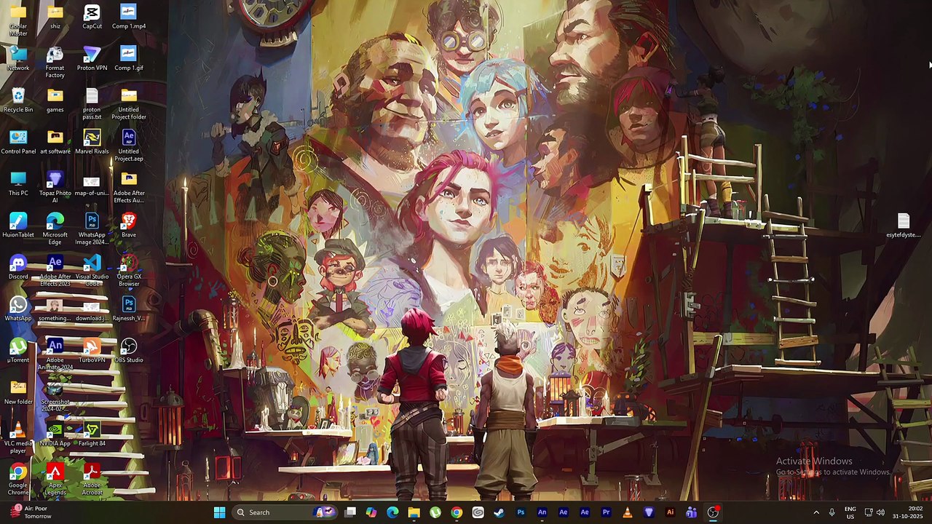Viewport: 932px width, 524px height.
Task: Select the WhatsApp desktop shortcut
Action: [18, 309]
